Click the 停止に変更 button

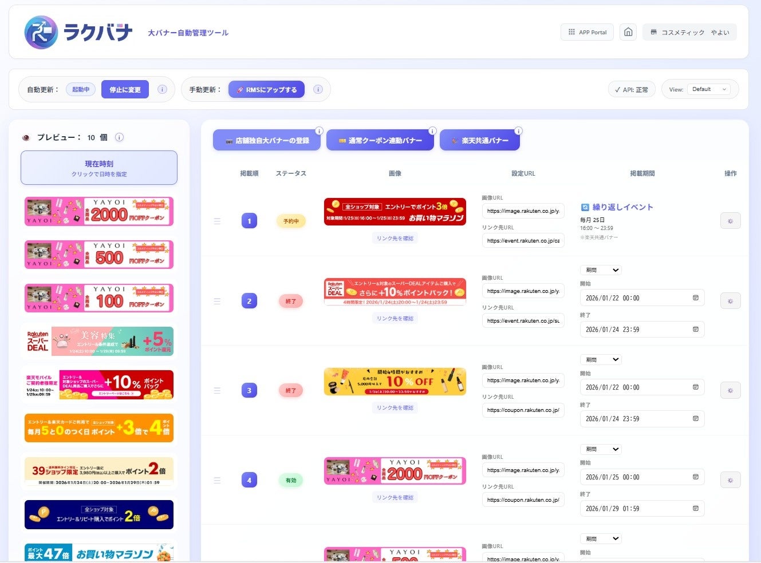[x=125, y=89]
